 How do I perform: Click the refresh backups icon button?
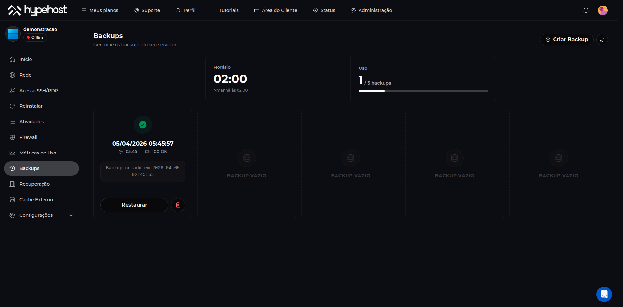(602, 40)
